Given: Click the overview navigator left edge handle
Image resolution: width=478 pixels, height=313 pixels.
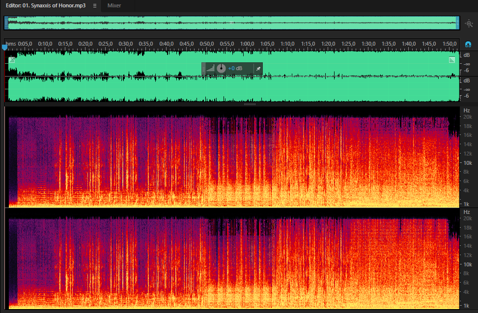Looking at the screenshot, I should point(6,23).
